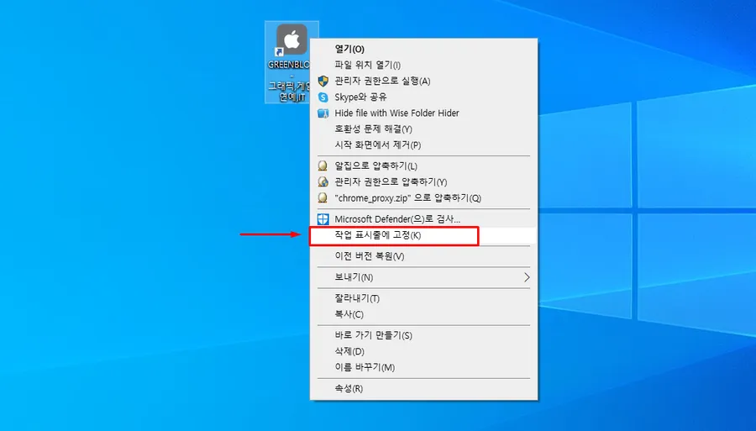Run as administrator via 관리자 권한으로 실행(A)
756x431 pixels.
click(x=423, y=81)
